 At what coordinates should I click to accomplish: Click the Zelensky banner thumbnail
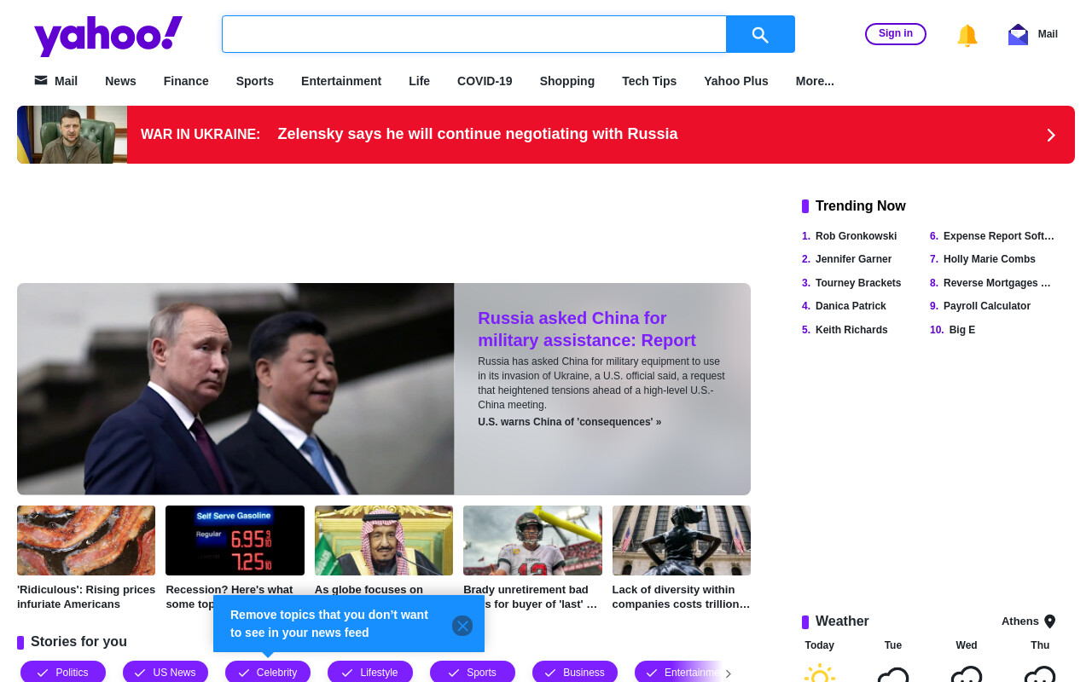point(72,135)
